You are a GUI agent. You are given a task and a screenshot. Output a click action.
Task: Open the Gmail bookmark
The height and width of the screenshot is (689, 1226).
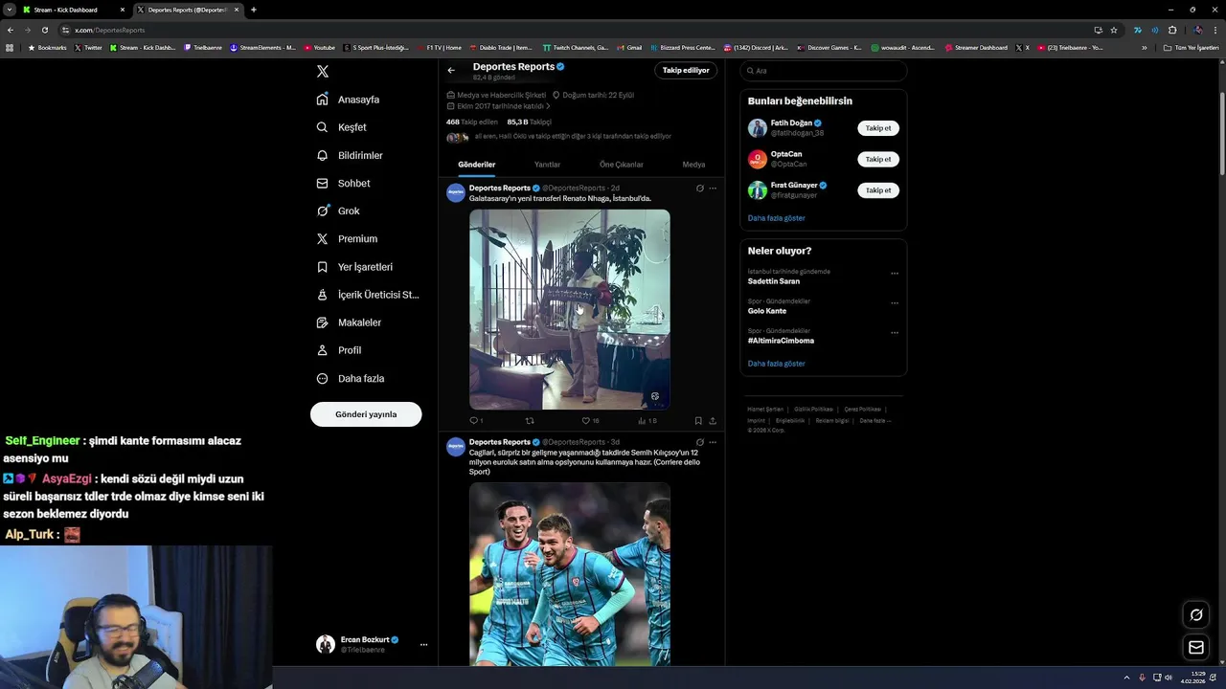pos(629,48)
